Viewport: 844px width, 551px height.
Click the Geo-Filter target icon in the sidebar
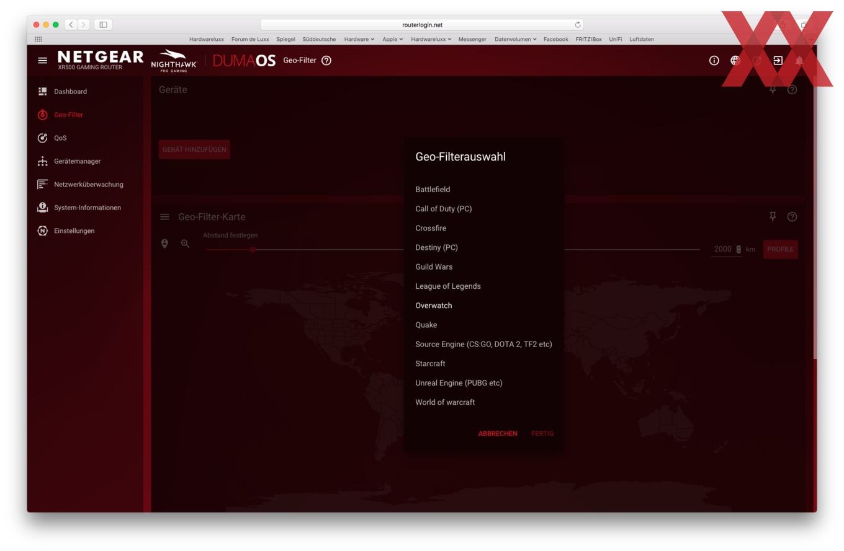click(42, 115)
